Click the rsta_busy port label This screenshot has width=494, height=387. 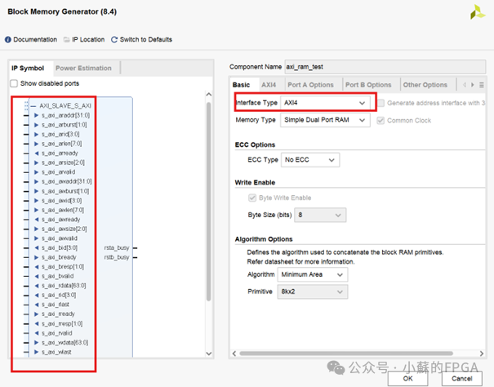[117, 248]
